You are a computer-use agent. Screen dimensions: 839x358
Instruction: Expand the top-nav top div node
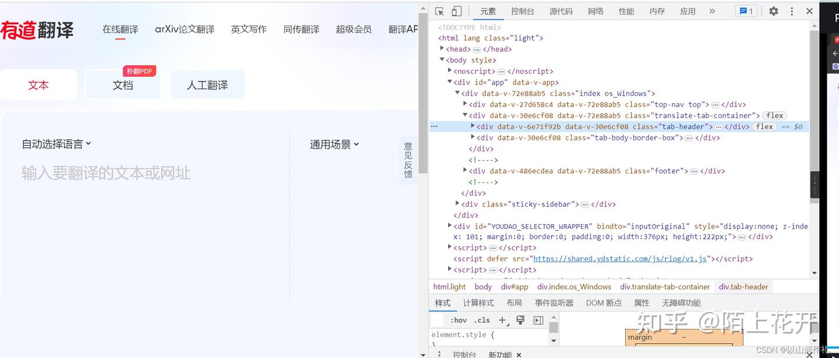coord(465,104)
